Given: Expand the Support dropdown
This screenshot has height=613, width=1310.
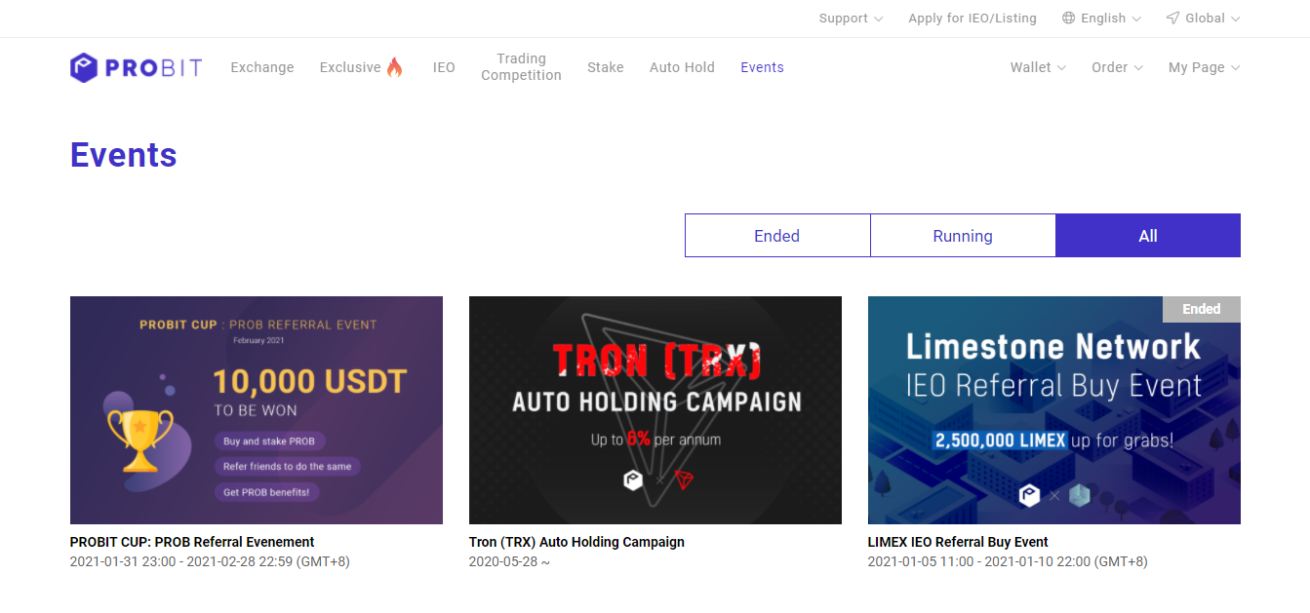Looking at the screenshot, I should tap(851, 19).
